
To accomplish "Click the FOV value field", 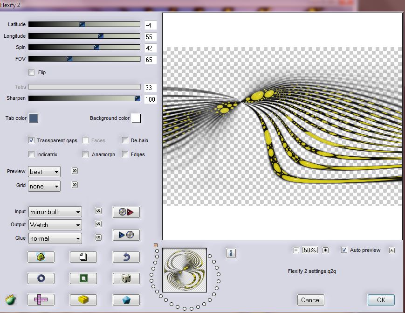I will click(151, 60).
